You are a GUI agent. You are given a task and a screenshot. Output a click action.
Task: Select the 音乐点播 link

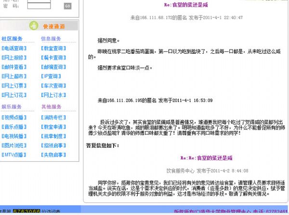[x=13, y=127]
